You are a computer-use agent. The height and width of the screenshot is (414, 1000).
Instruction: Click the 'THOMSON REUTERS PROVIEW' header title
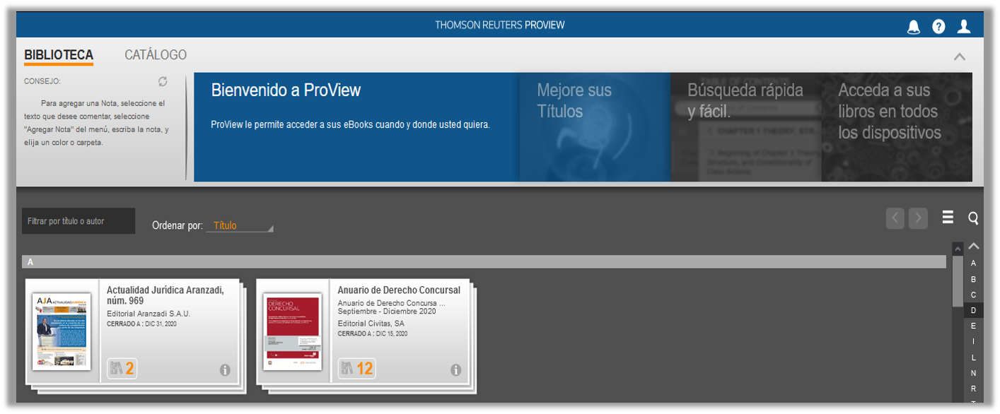(500, 25)
